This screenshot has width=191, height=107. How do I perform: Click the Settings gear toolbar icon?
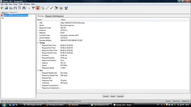61,8
